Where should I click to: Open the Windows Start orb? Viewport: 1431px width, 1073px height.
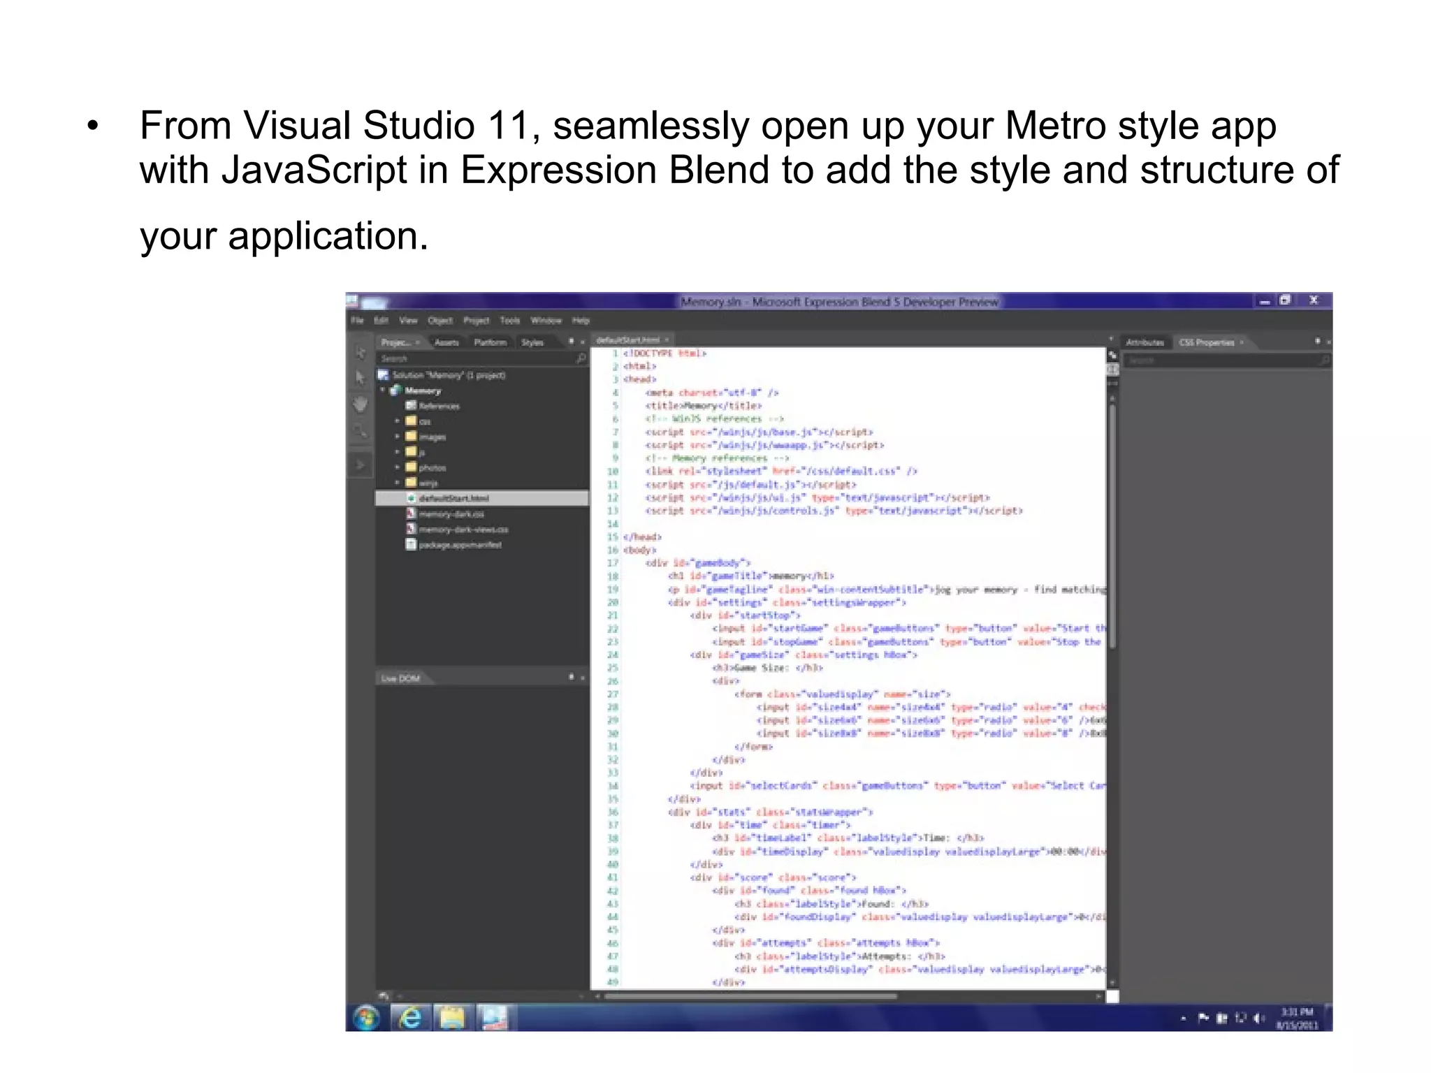[366, 1018]
